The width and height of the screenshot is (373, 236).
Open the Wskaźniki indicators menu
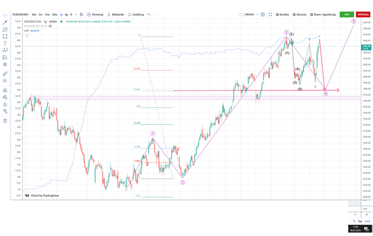[115, 15]
